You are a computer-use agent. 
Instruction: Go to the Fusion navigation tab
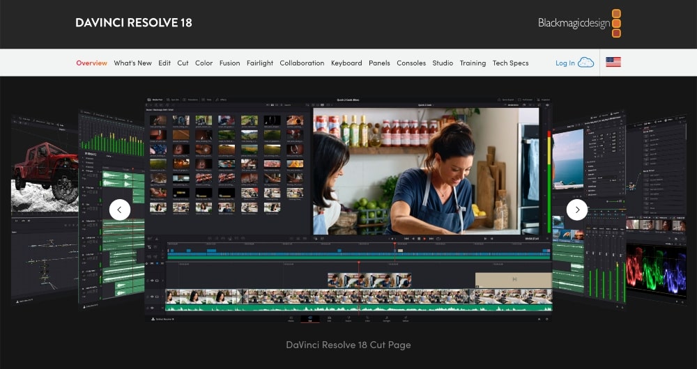click(x=229, y=63)
